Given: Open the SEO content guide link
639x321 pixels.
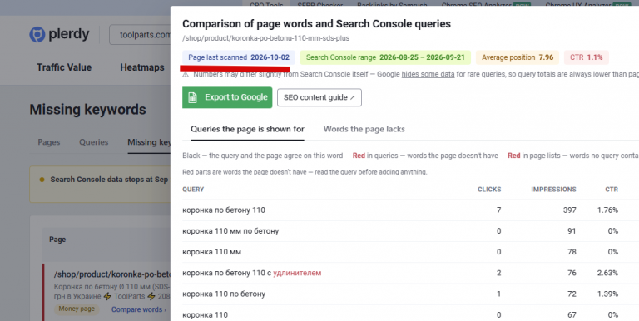Looking at the screenshot, I should [319, 97].
